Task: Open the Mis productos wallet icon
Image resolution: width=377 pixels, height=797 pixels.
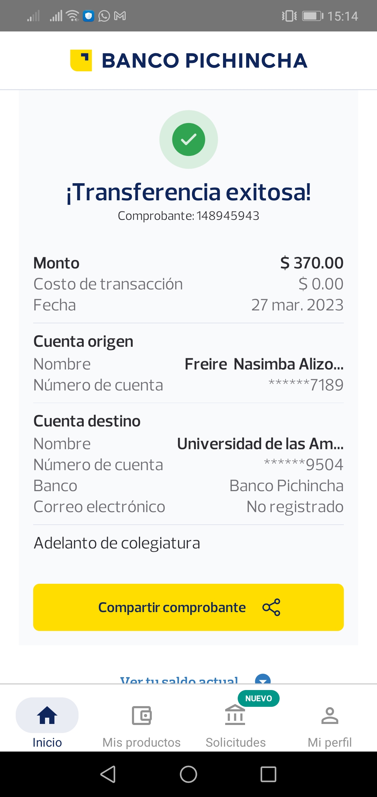Action: (141, 715)
